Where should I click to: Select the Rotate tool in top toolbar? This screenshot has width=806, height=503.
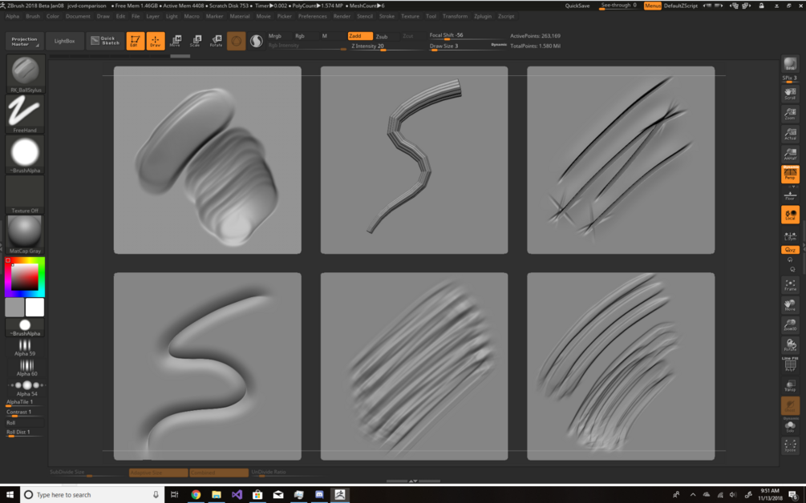point(216,41)
